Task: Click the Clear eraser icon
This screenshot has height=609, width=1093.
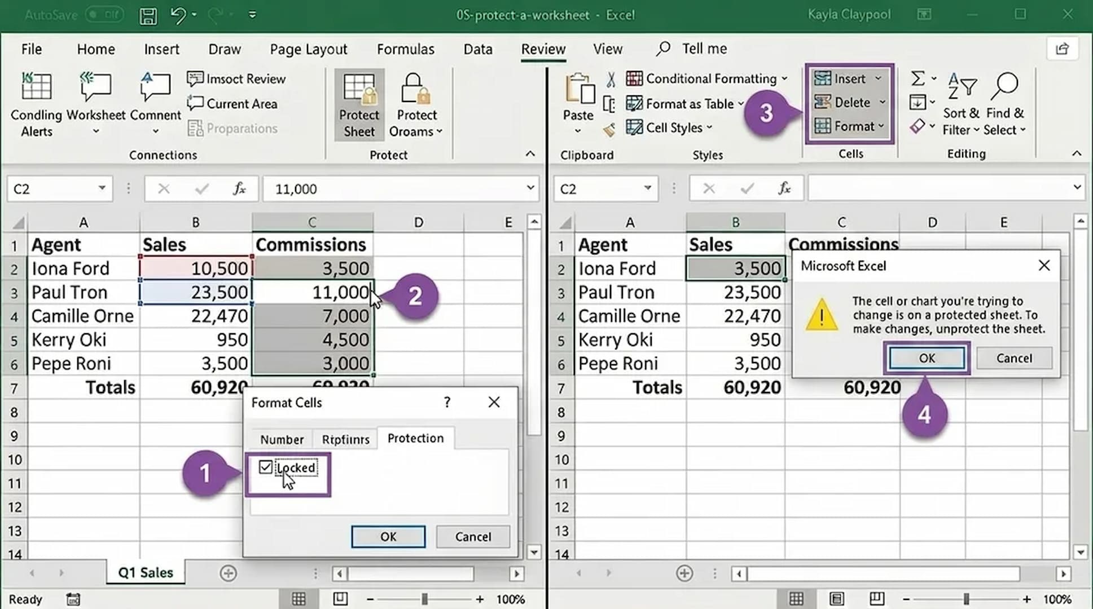Action: pyautogui.click(x=918, y=126)
